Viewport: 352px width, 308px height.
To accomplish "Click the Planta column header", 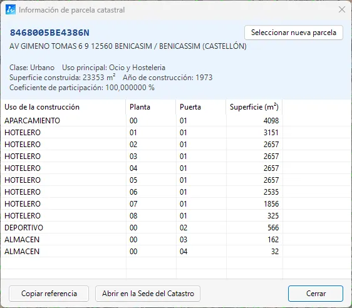I will point(151,107).
